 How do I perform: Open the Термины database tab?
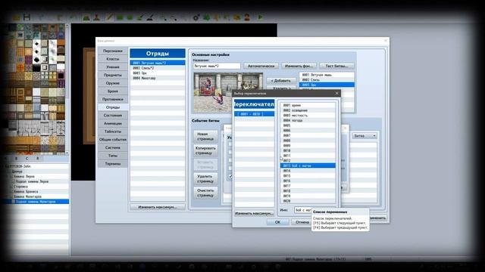coord(113,164)
